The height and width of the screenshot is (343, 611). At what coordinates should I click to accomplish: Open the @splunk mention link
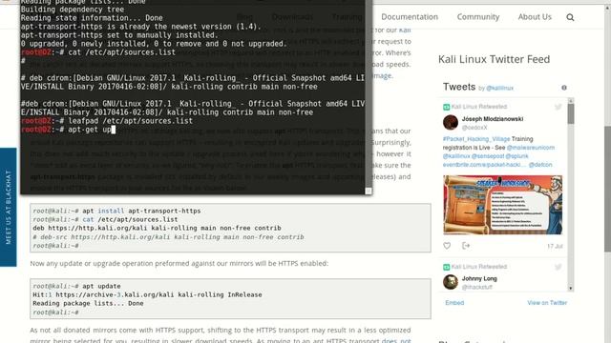516,156
